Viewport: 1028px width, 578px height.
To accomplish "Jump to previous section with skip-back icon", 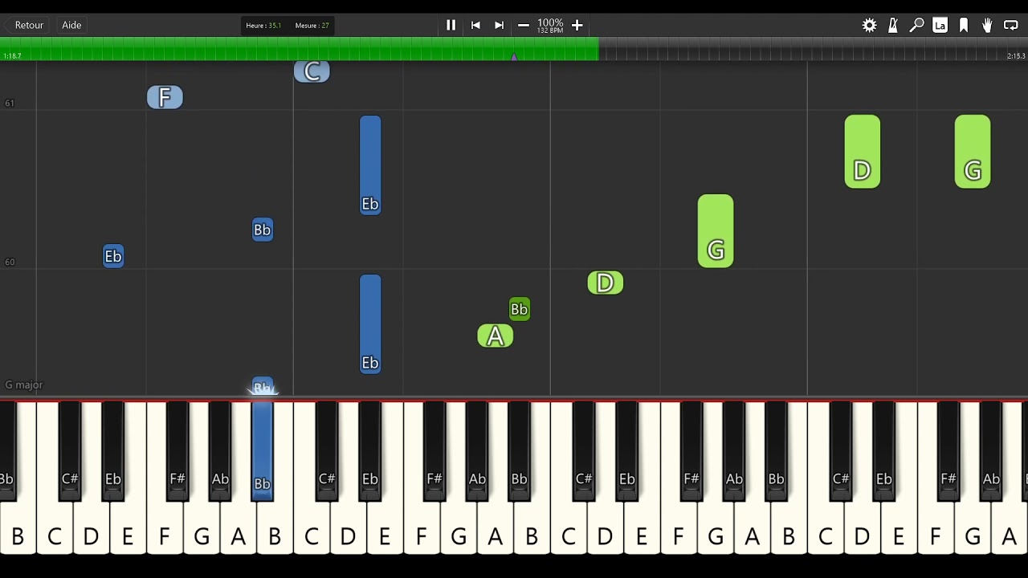I will (475, 25).
